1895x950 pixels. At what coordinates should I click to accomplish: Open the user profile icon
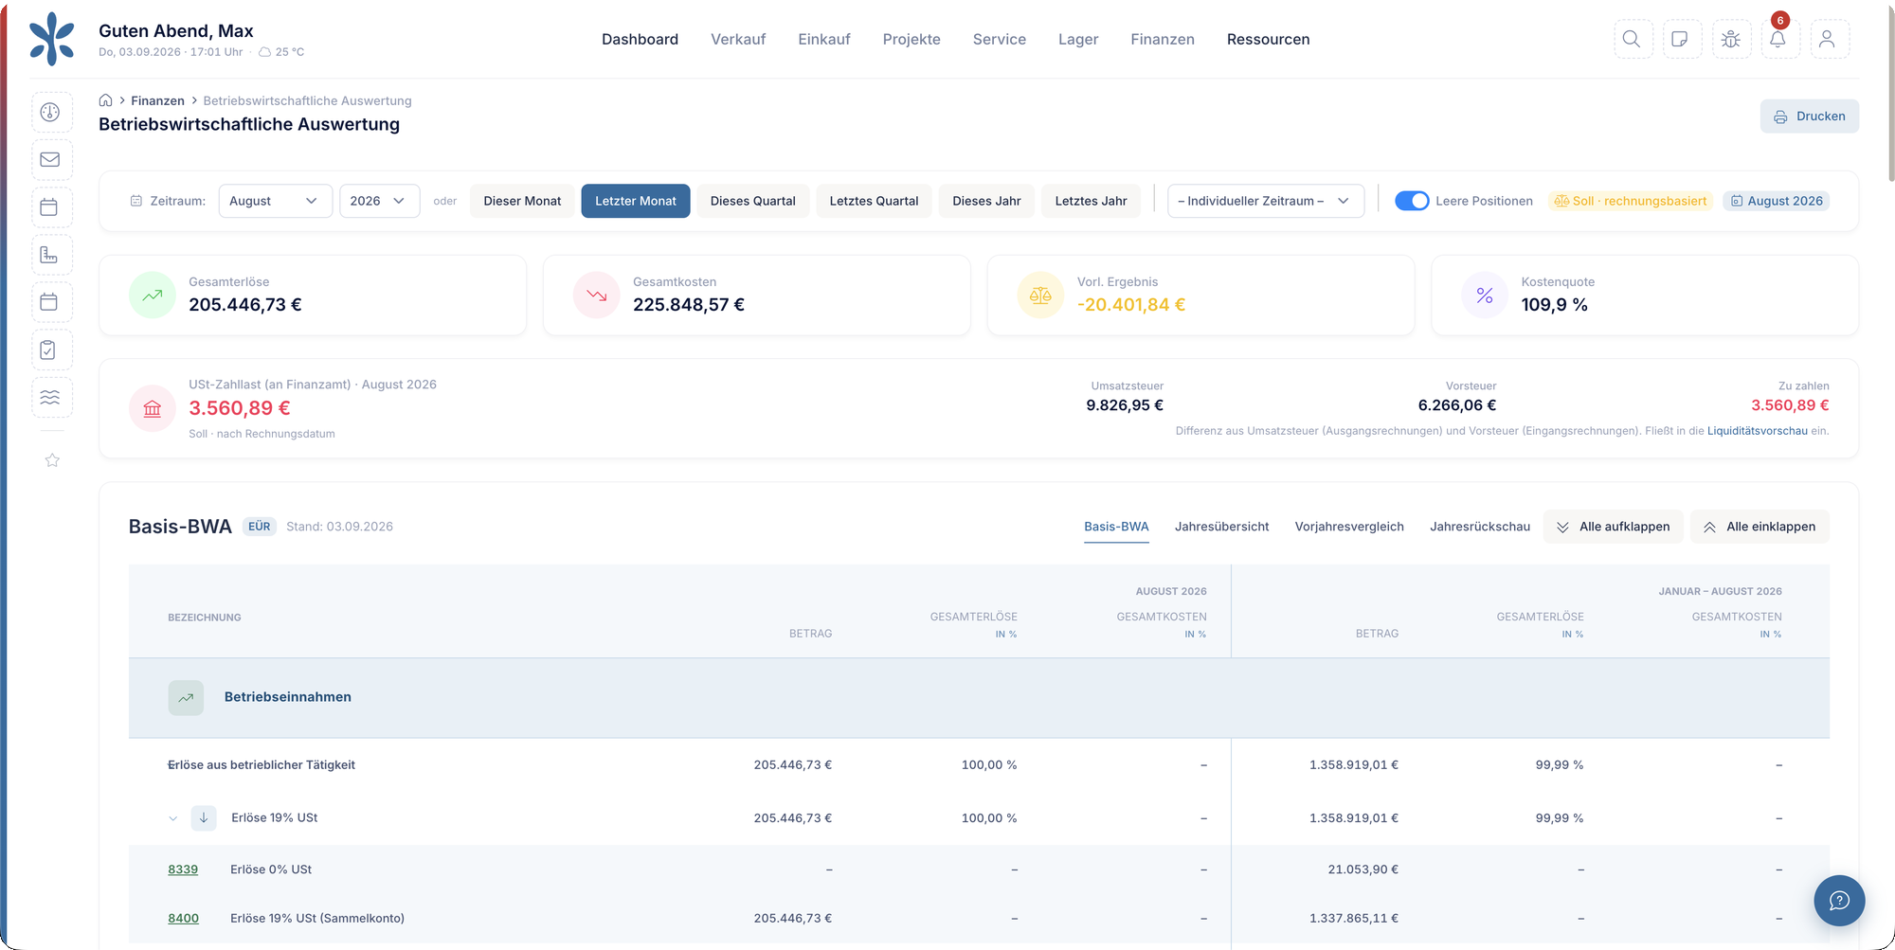click(1829, 39)
